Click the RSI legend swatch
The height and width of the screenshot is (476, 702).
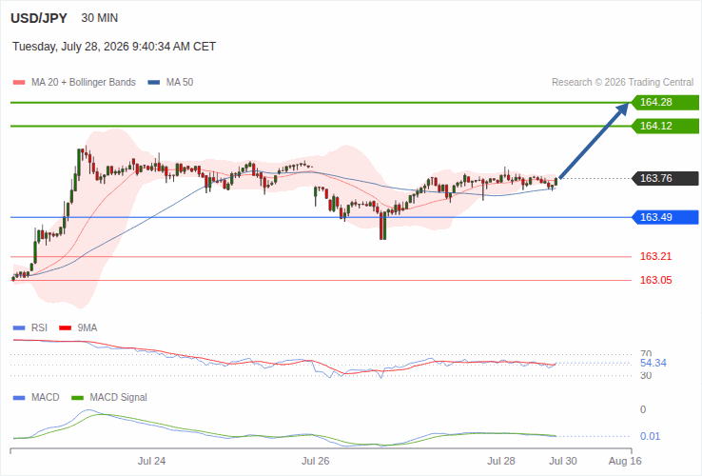[x=19, y=328]
